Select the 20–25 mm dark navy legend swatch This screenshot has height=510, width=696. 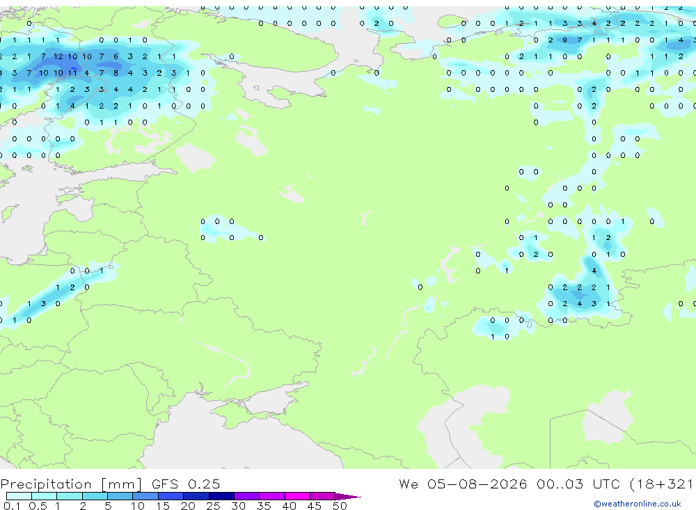[x=196, y=496]
